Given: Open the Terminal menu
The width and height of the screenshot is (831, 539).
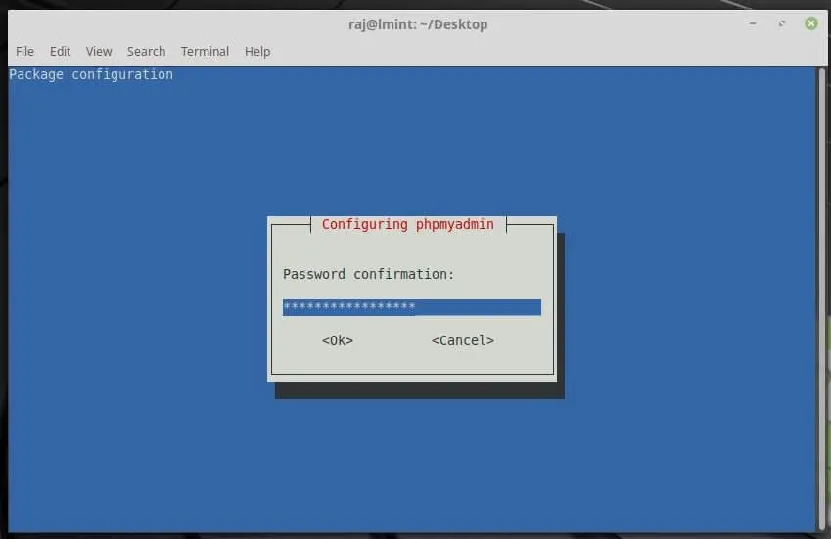Looking at the screenshot, I should pyautogui.click(x=205, y=52).
